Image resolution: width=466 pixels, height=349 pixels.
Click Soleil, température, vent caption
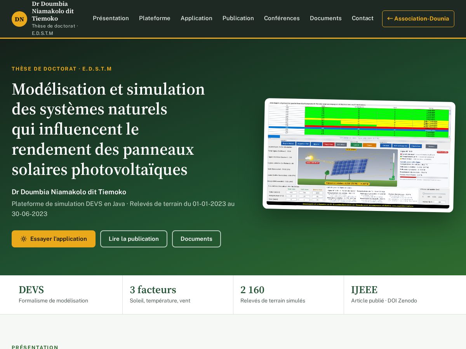[160, 301]
